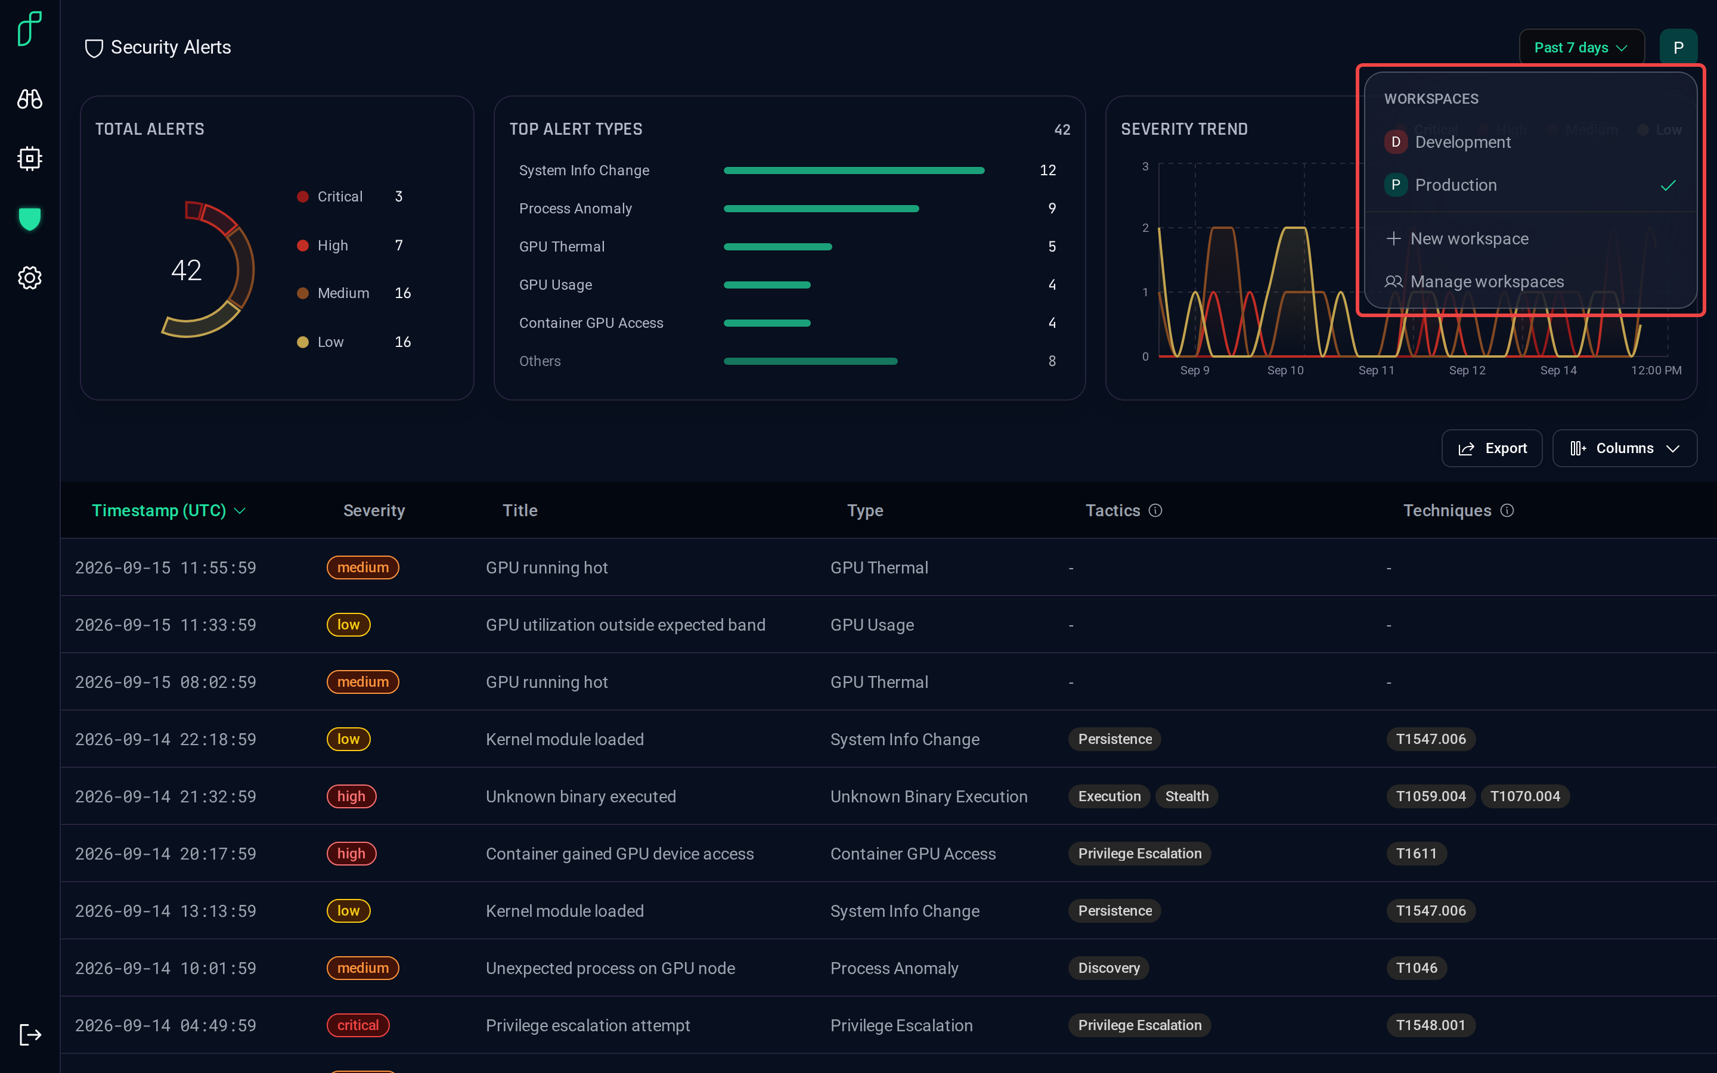Choose New workspace

click(1530, 238)
